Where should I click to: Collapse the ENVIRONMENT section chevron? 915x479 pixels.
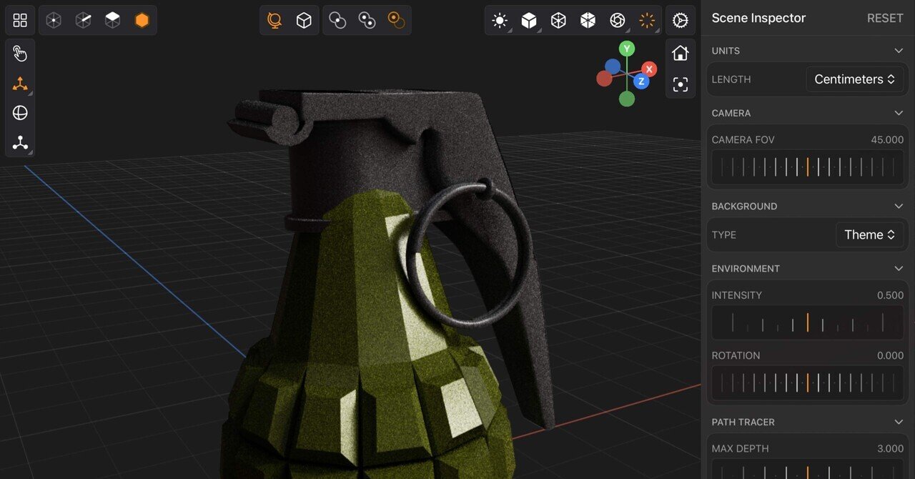(899, 269)
